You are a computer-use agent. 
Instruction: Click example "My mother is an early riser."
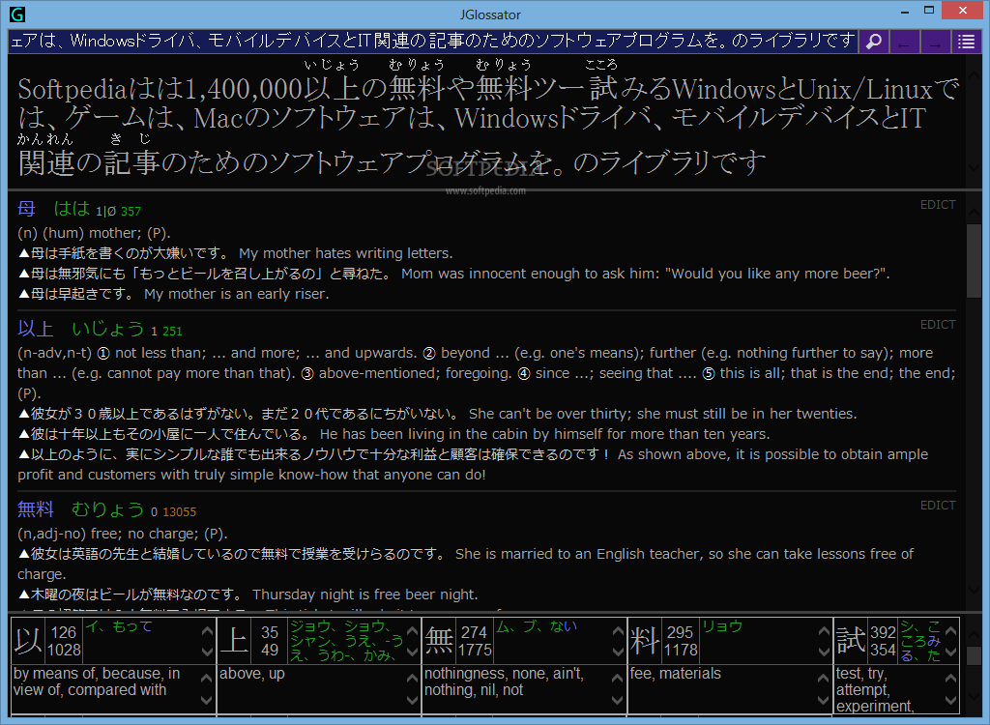point(236,294)
